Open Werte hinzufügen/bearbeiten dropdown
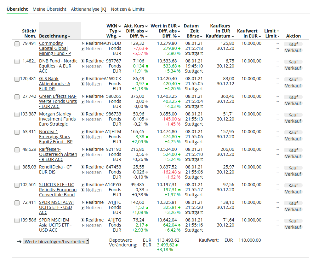Screen dimensions: 319x260 point(56,241)
